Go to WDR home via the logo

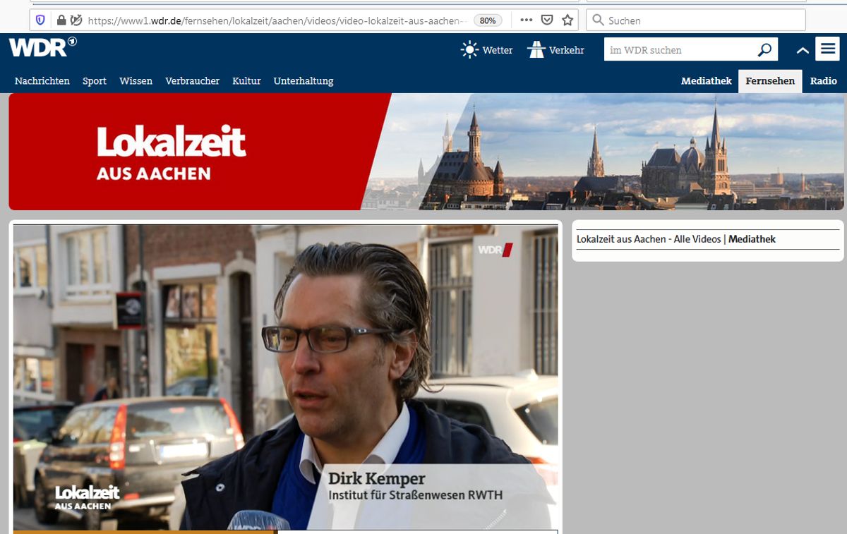42,47
